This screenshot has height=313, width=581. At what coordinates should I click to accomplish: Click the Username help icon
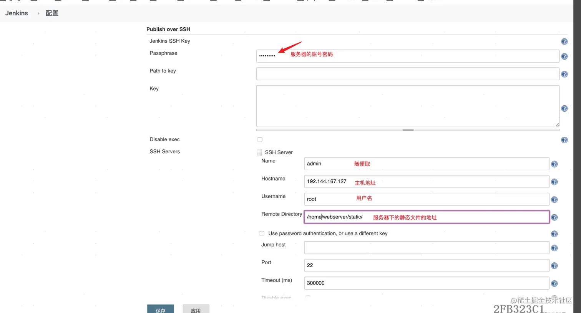(554, 199)
